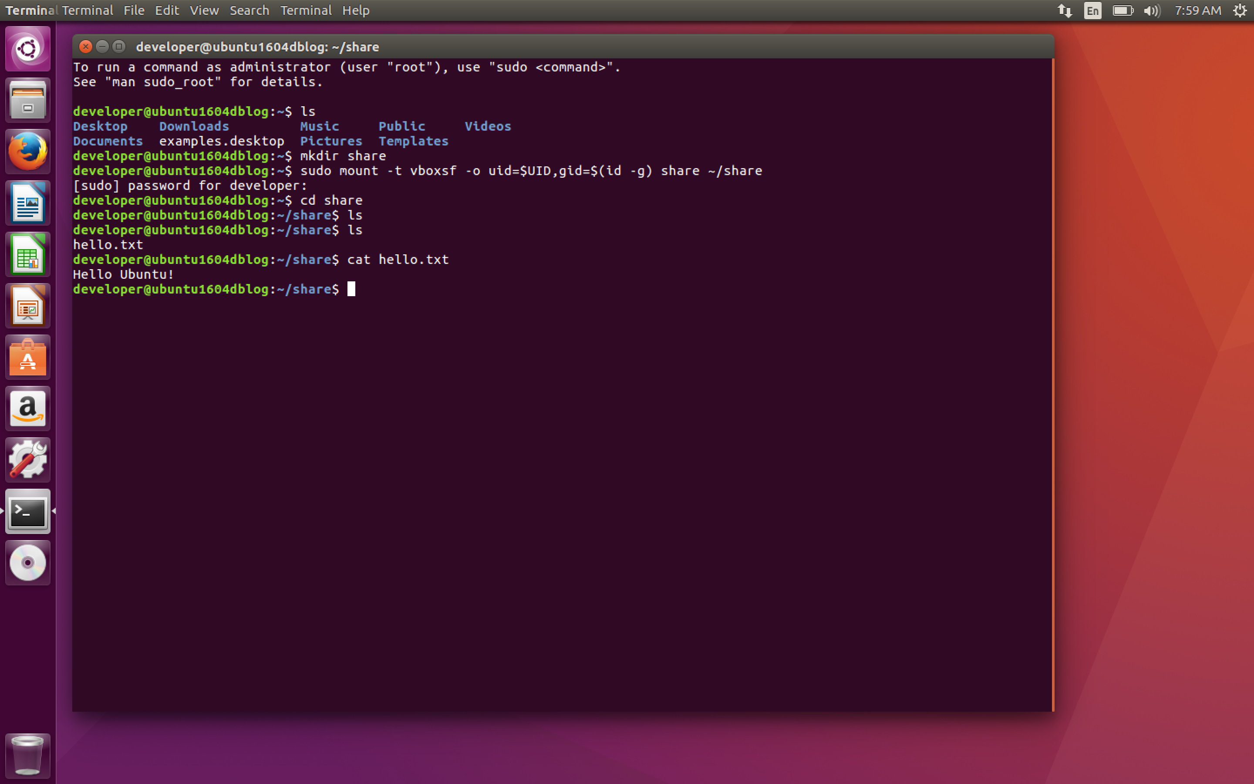This screenshot has width=1254, height=784.
Task: Open System Settings gear-wrench icon
Action: tap(27, 460)
